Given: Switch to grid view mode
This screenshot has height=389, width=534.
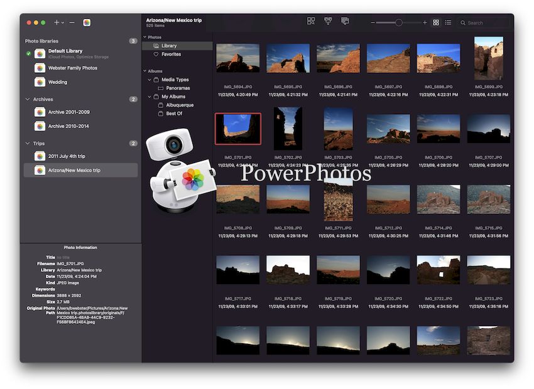Looking at the screenshot, I should 435,21.
